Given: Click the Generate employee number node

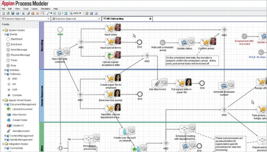Looking at the screenshot, I should coord(227,85).
